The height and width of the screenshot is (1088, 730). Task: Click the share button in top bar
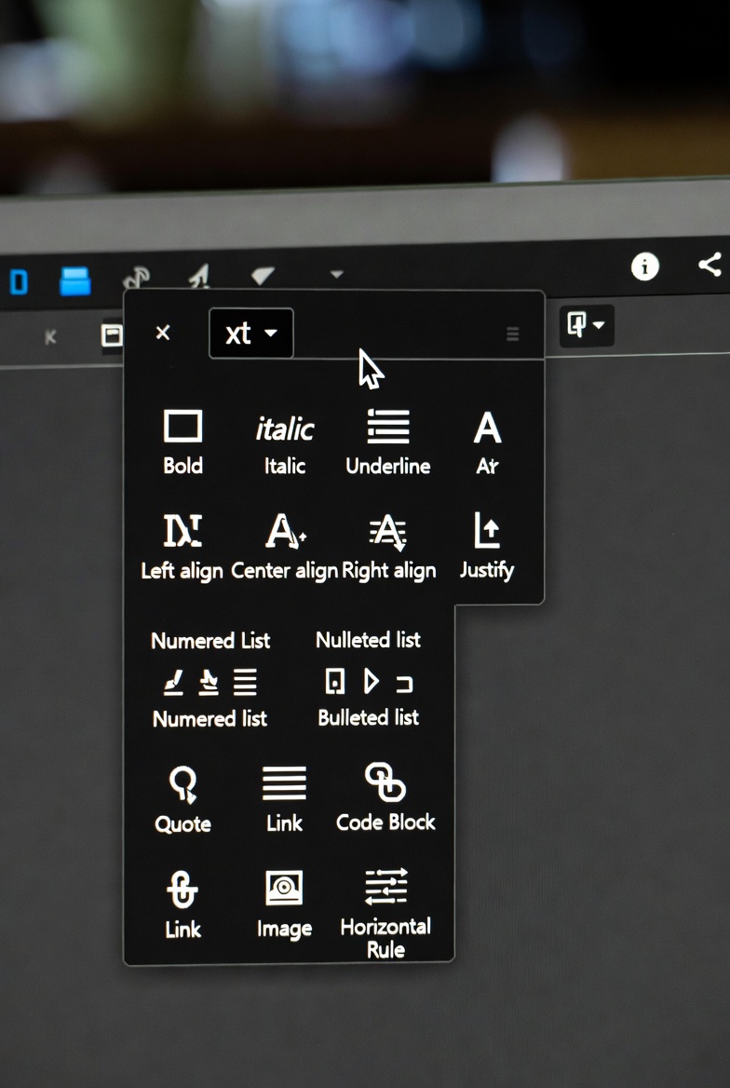[x=710, y=265]
